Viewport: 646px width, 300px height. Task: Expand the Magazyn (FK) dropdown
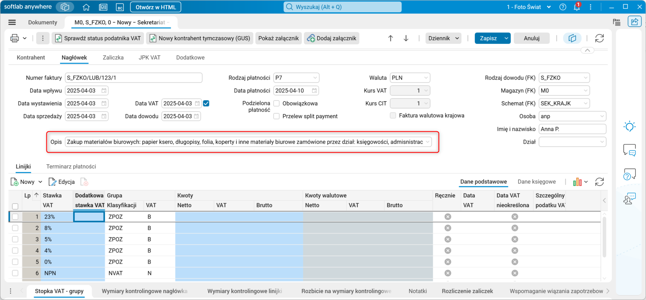(586, 91)
